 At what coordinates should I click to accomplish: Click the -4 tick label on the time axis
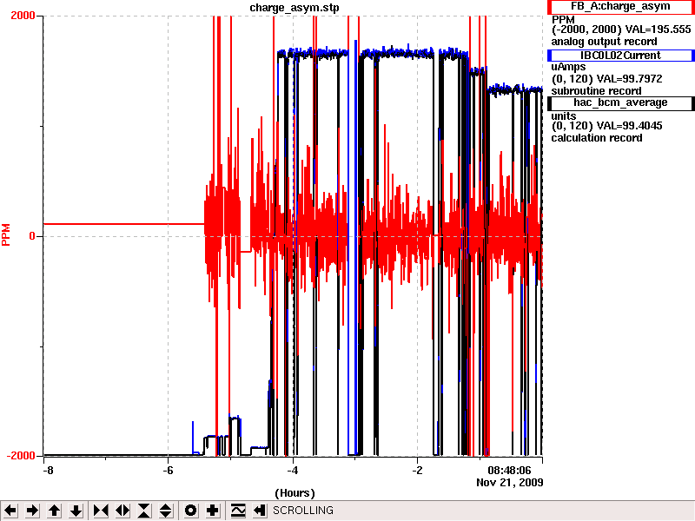292,470
